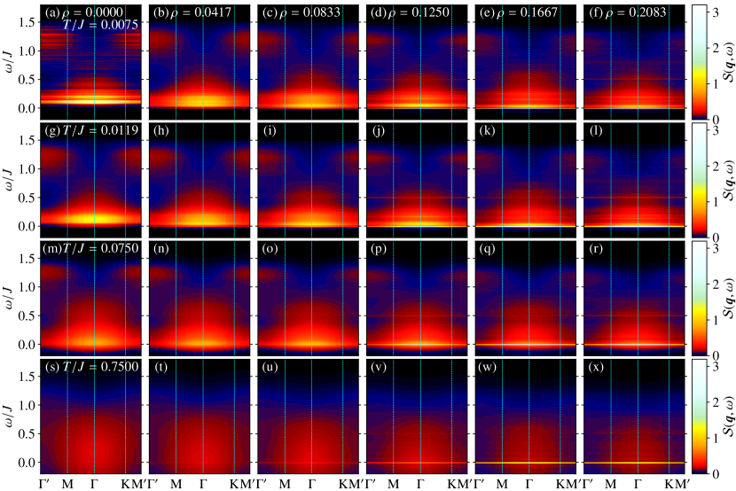Image resolution: width=736 pixels, height=491 pixels.
Task: Click panel label (n)
Action: (161, 248)
